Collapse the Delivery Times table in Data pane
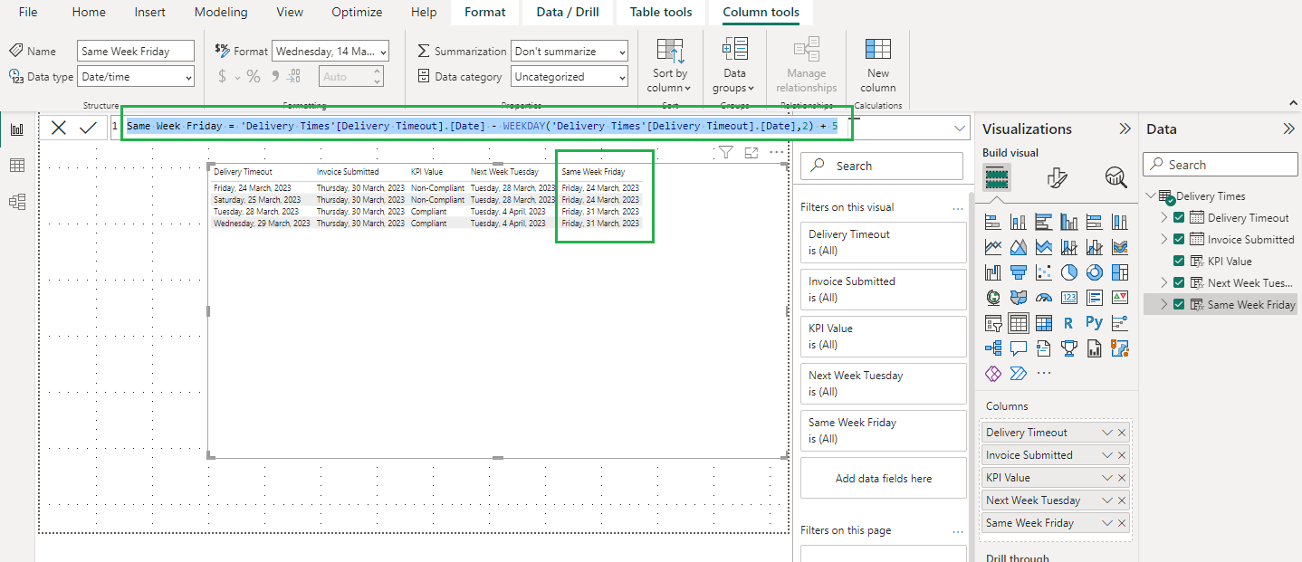 coord(1151,195)
